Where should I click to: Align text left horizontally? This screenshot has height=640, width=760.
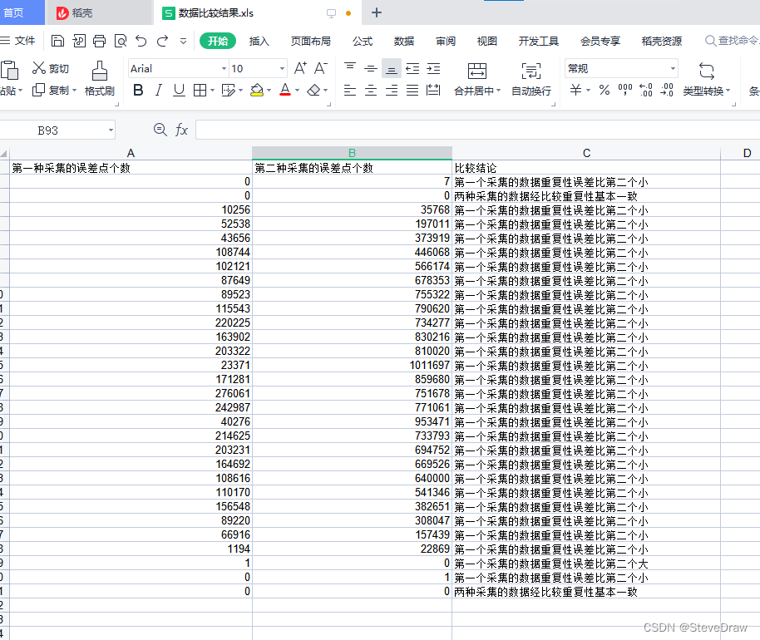tap(350, 90)
